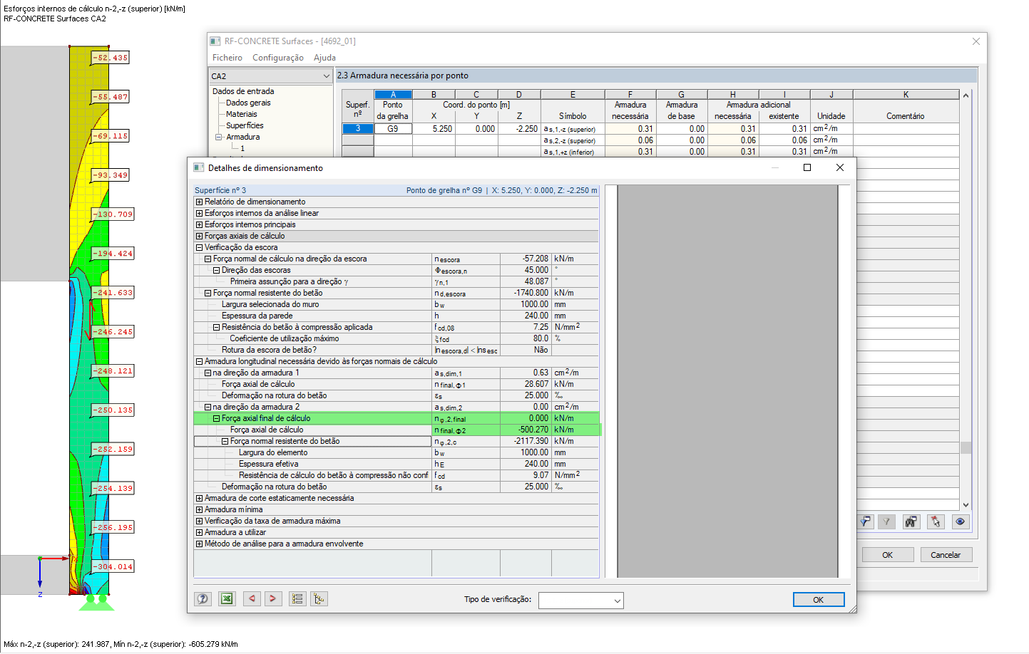The height and width of the screenshot is (654, 1029).
Task: Click Coeficiente de utilização máximo 80.0 value
Action: pos(526,338)
